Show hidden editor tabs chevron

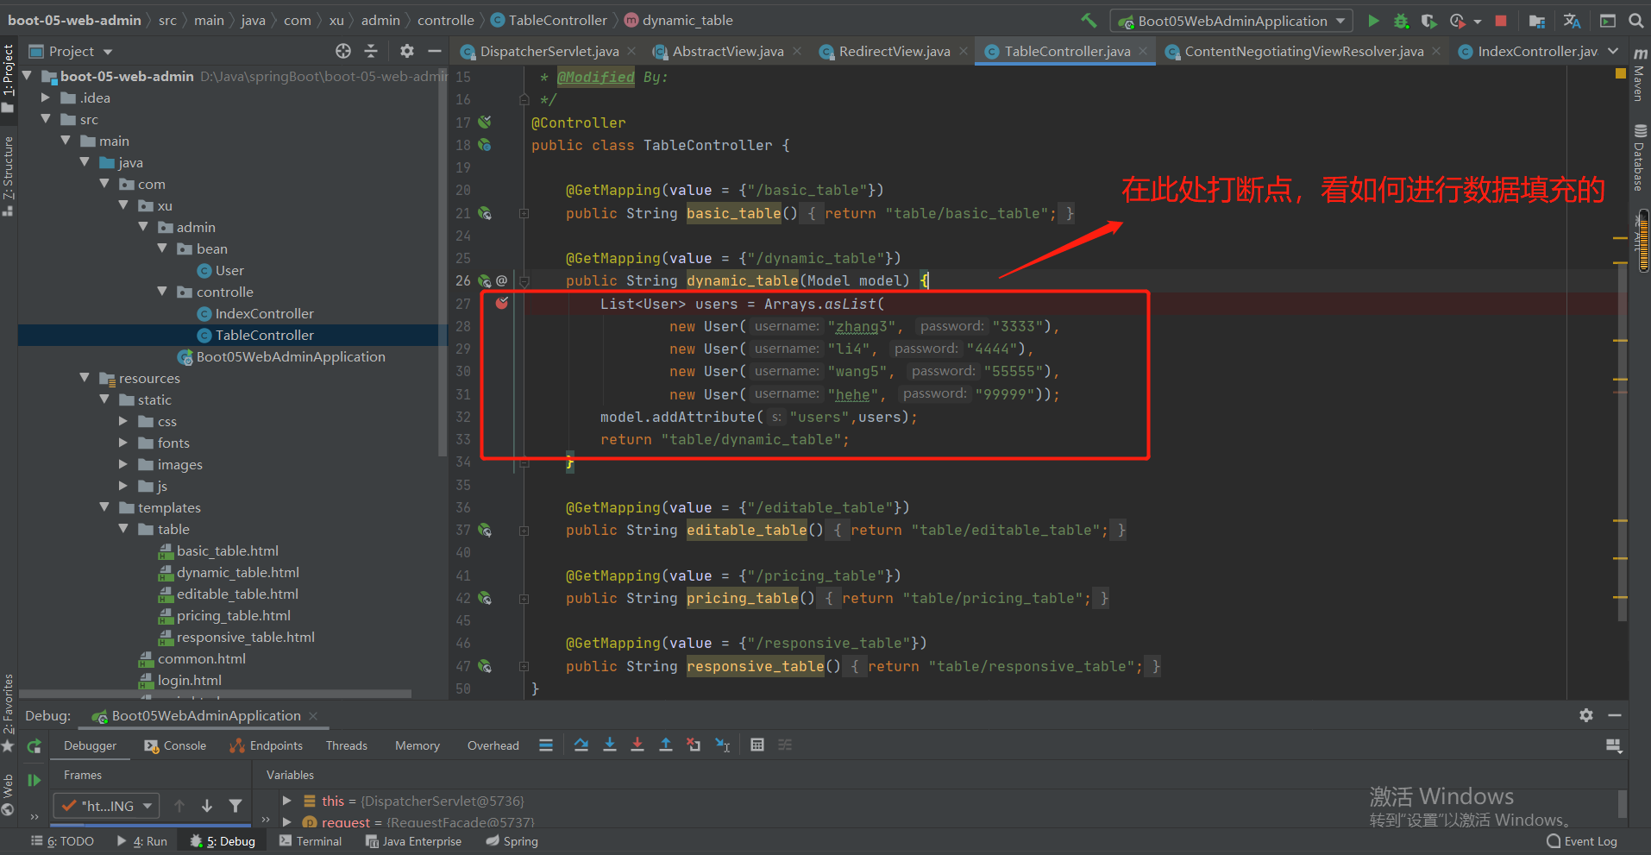click(1613, 51)
